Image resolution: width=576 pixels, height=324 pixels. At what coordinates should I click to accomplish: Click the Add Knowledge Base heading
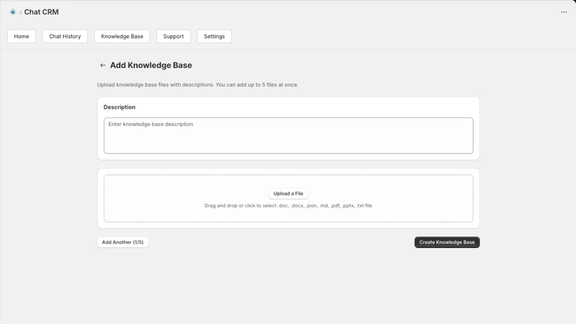click(x=151, y=66)
